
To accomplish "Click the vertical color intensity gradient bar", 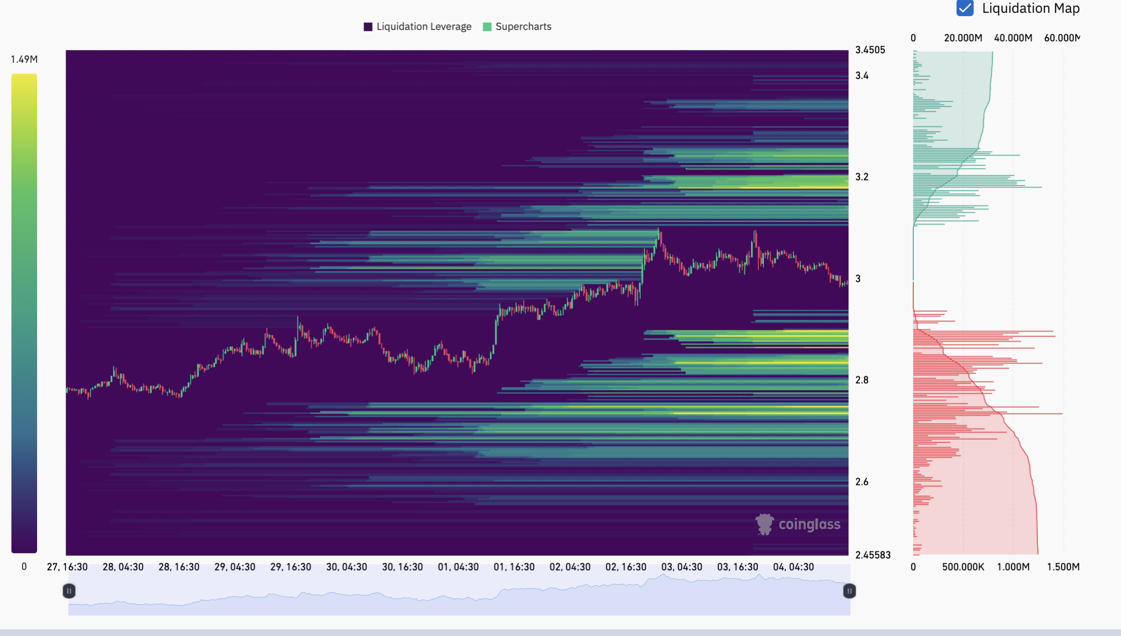I will tap(25, 314).
